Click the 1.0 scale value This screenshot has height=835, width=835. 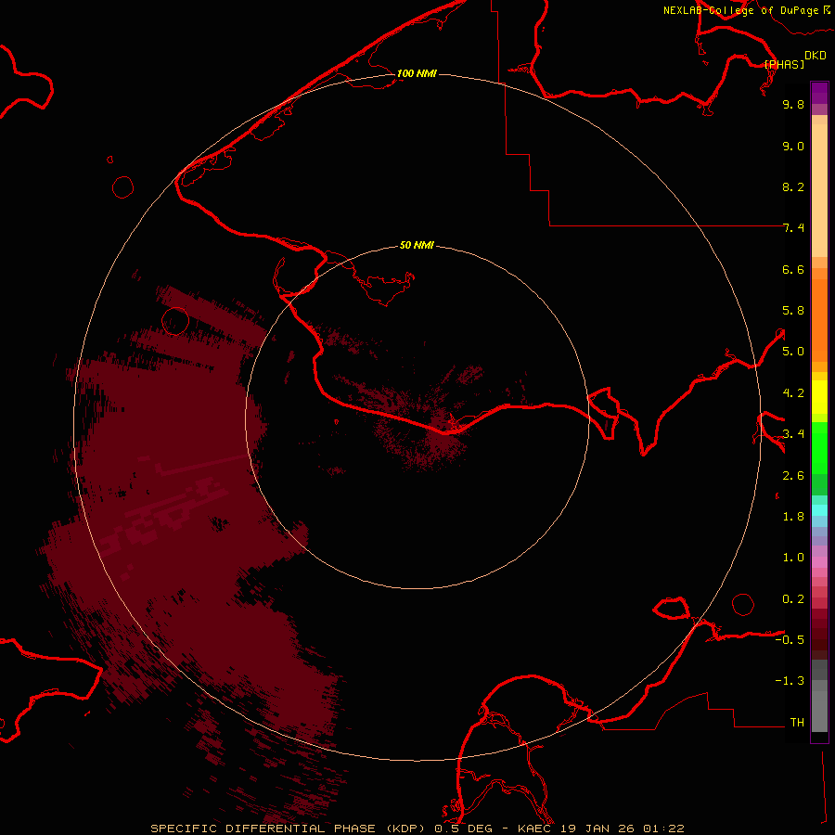pyautogui.click(x=793, y=558)
